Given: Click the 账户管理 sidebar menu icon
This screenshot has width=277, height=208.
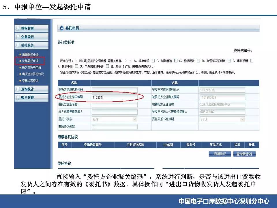Looking at the screenshot, I should [x=18, y=98].
